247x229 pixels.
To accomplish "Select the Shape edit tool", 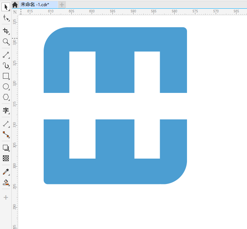I will (x=6, y=18).
